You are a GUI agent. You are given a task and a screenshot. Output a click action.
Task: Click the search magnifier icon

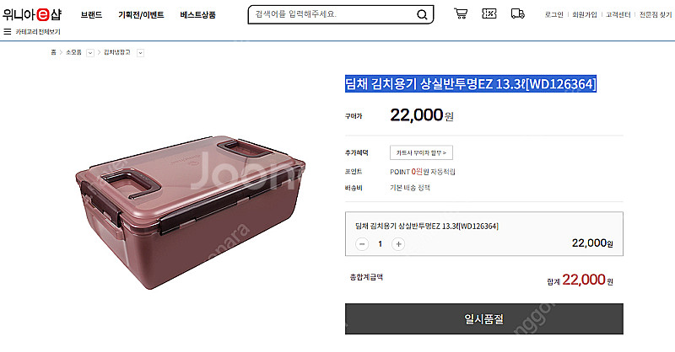422,14
